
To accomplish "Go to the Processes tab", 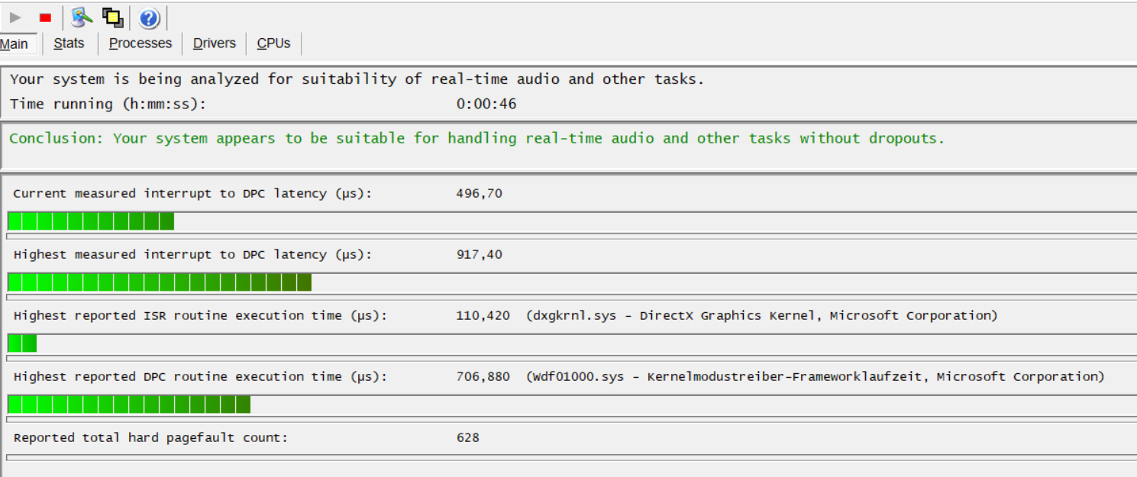I will [141, 44].
